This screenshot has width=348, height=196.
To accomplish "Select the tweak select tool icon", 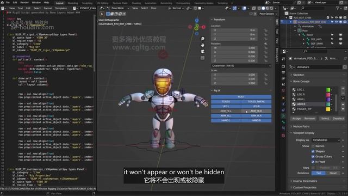I will 102,14.
